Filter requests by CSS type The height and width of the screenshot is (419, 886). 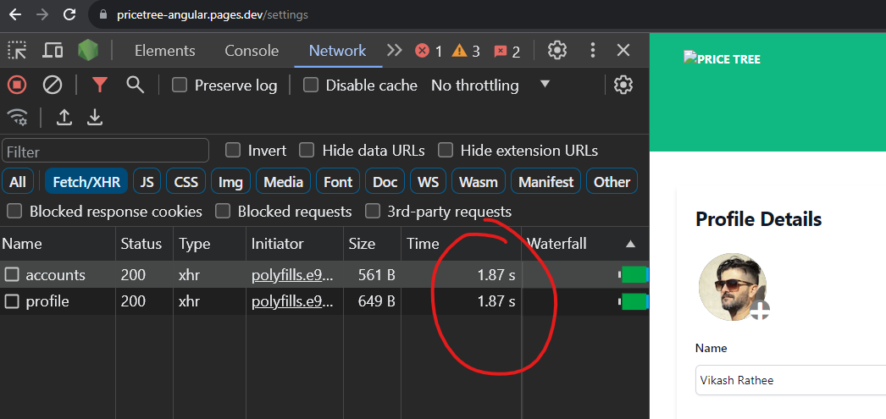[186, 182]
